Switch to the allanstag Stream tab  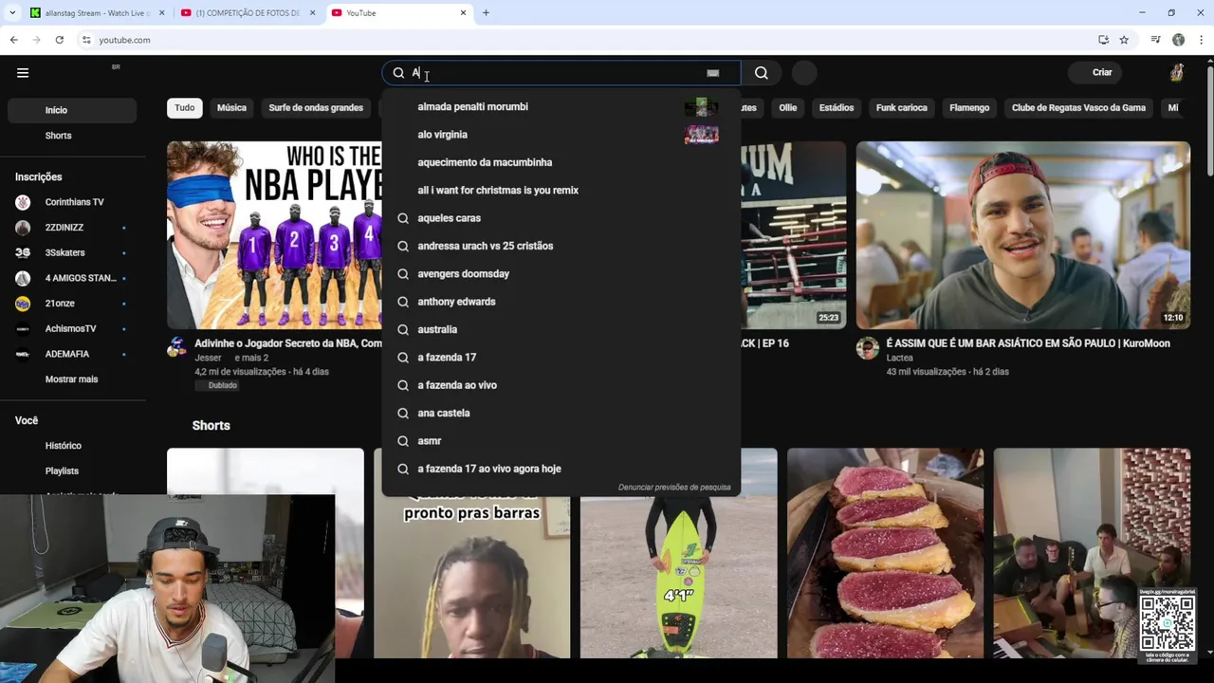(98, 13)
